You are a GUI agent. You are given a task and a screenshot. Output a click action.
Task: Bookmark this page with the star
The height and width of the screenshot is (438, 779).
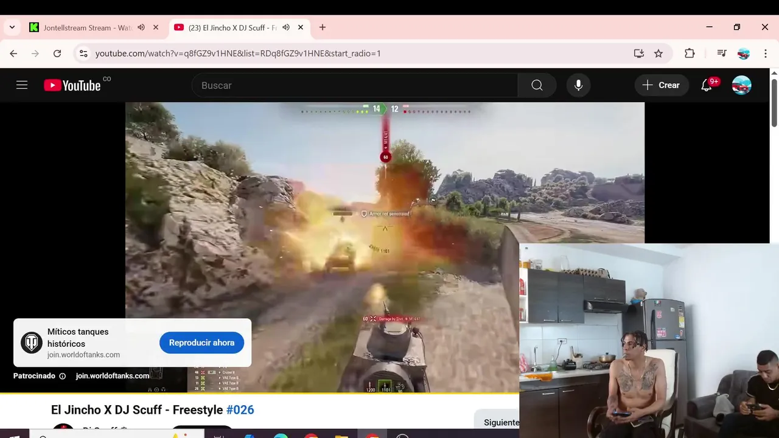pyautogui.click(x=658, y=54)
